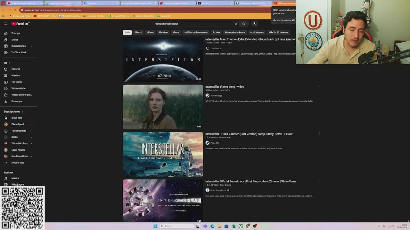Click the browser back arrow
410x230 pixels.
[4, 10]
